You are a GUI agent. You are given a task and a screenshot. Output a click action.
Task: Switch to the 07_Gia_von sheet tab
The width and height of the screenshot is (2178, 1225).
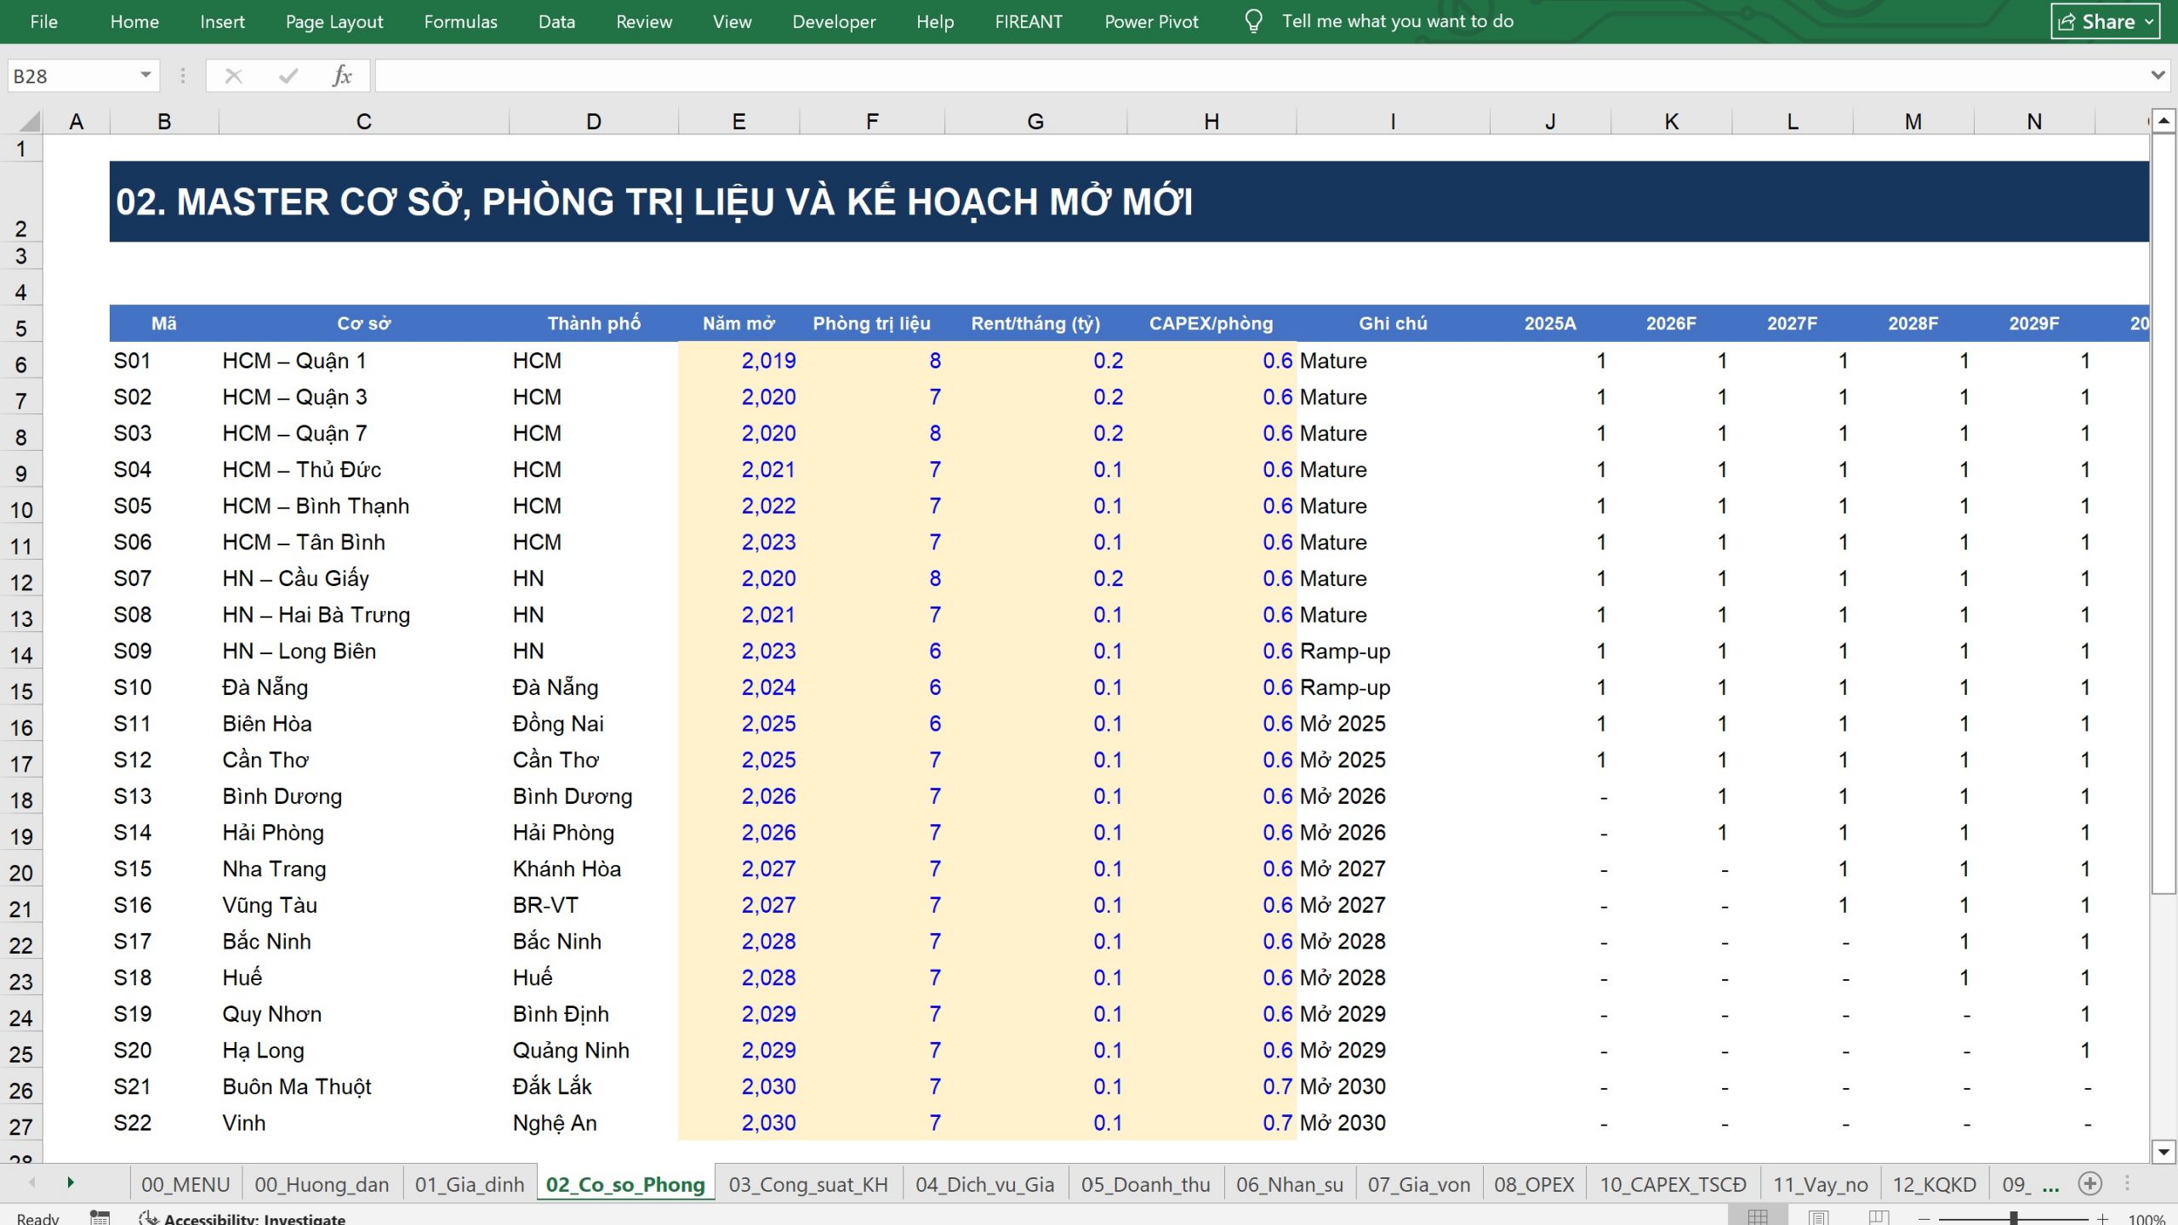click(x=1418, y=1184)
